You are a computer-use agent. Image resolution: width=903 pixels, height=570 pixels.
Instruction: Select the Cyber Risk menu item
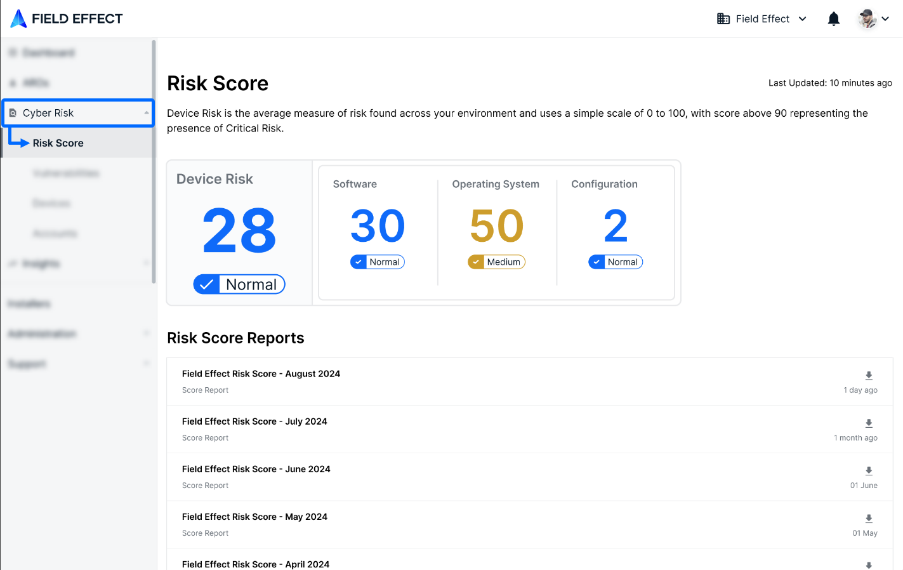[x=78, y=113]
